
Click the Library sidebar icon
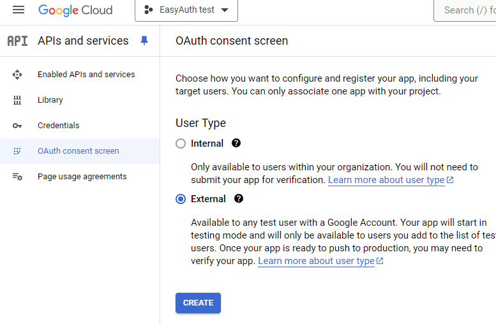[x=17, y=100]
